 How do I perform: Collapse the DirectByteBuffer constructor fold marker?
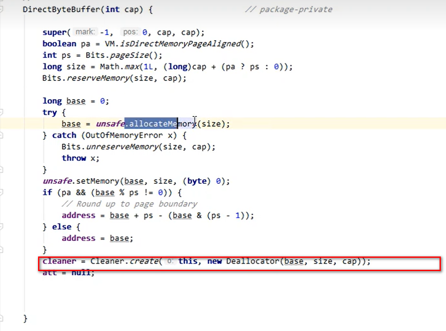tap(1, 9)
